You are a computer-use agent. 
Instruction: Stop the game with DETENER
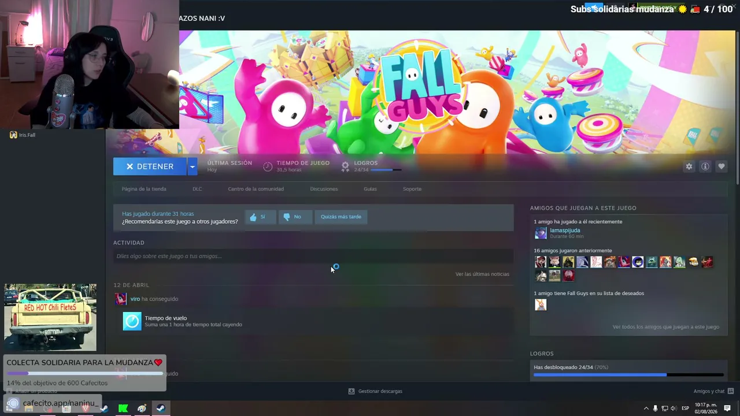point(150,166)
